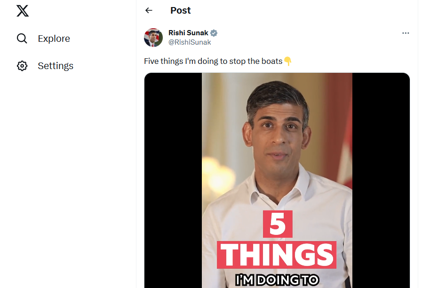This screenshot has width=430, height=288.
Task: Click the Explore magnifying glass icon
Action: [x=22, y=39]
